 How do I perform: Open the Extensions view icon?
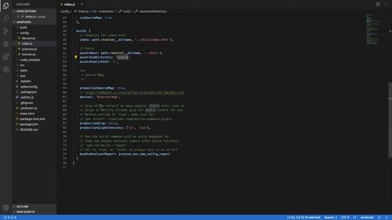pyautogui.click(x=6, y=57)
